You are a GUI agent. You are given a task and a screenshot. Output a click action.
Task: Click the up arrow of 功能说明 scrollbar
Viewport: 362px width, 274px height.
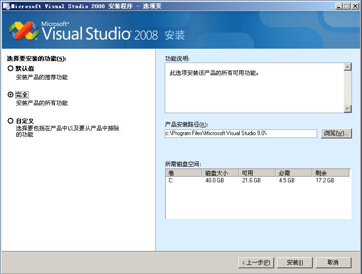[x=348, y=67]
